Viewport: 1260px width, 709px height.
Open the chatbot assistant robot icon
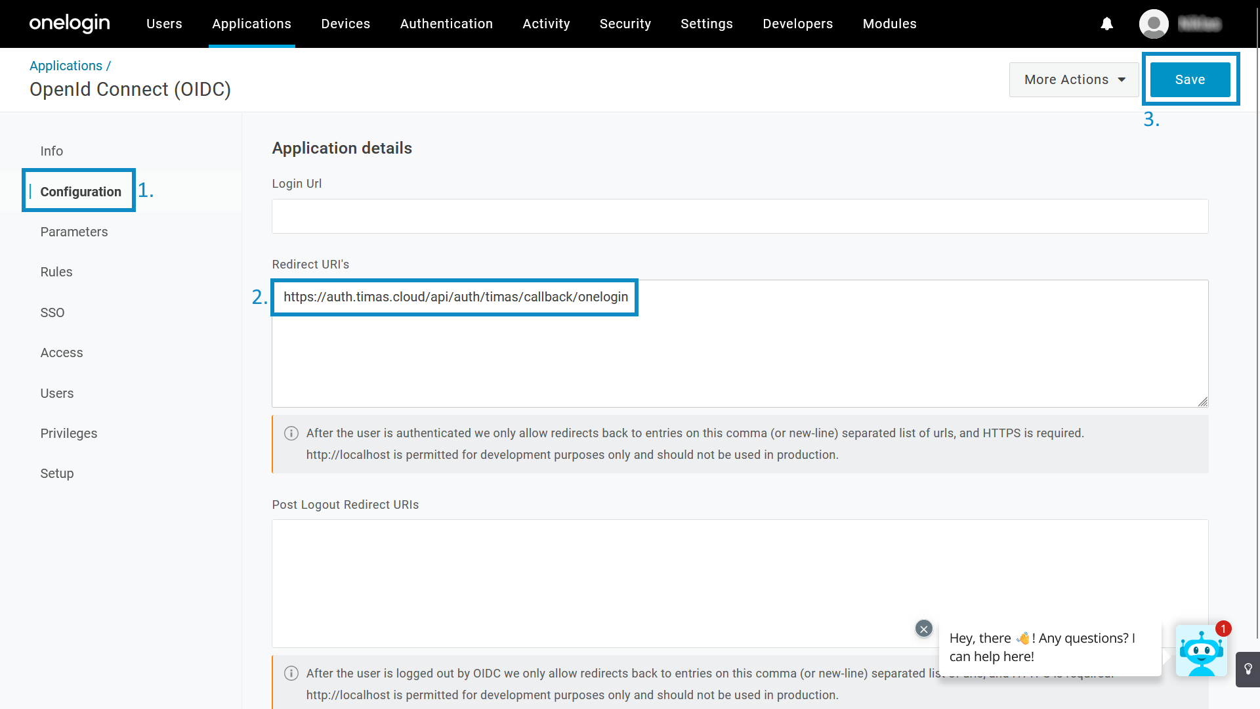[x=1201, y=651]
